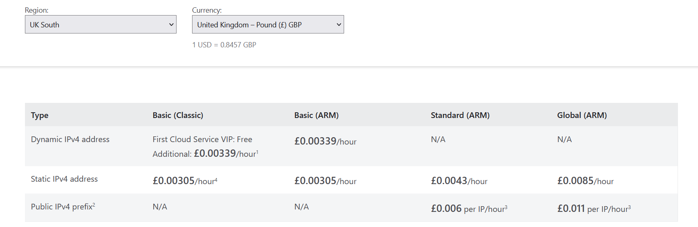Select the Basic (Classic) column header

178,116
